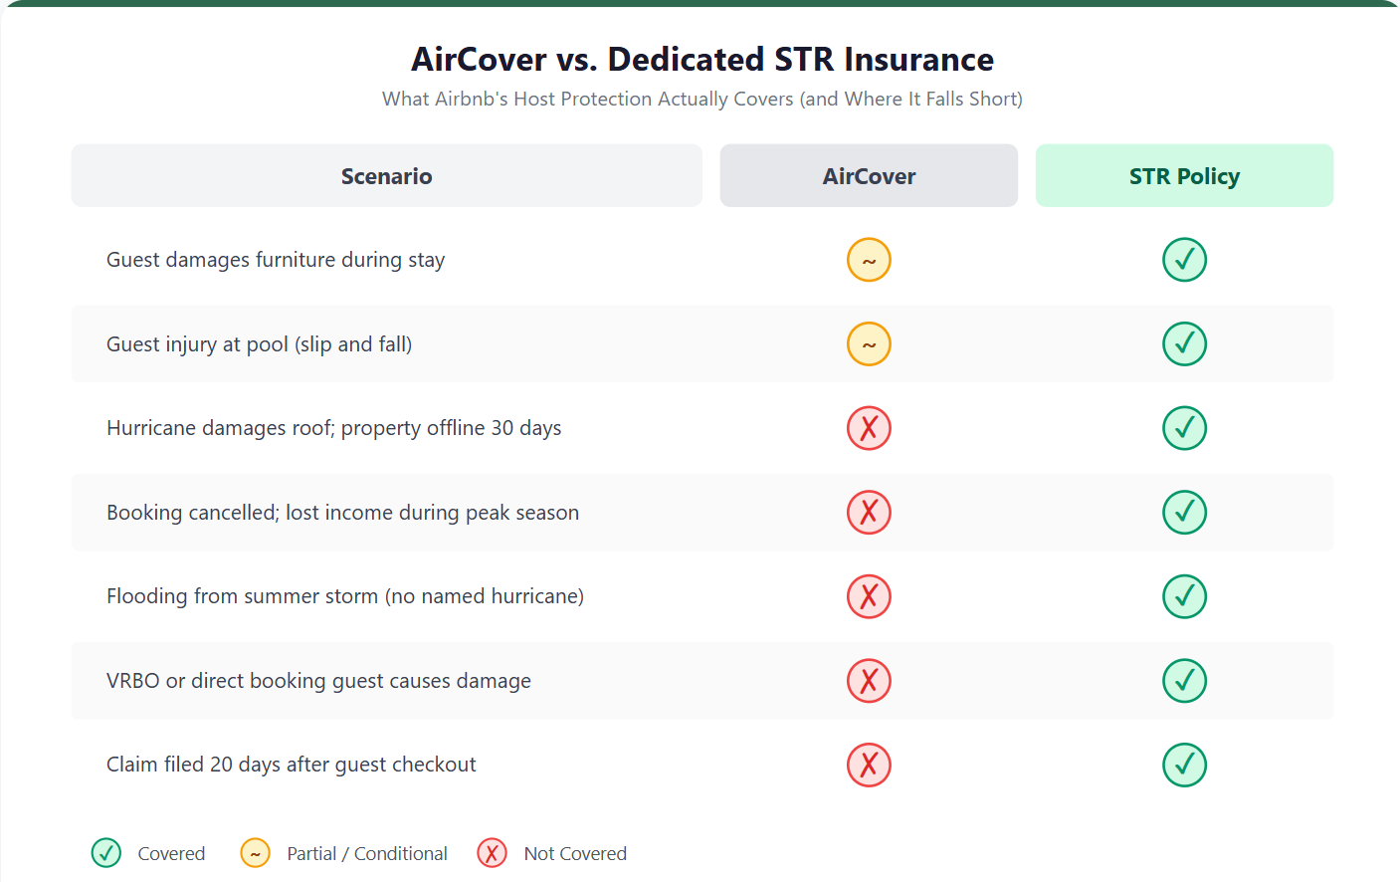Click the Not Covered legend X icon
Image resolution: width=1400 pixels, height=882 pixels.
pos(493,853)
